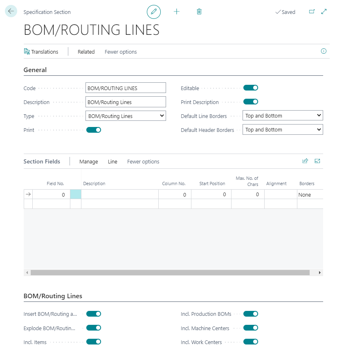Viewport: 353px width, 358px height.
Task: Click Start Position column header
Action: (212, 184)
